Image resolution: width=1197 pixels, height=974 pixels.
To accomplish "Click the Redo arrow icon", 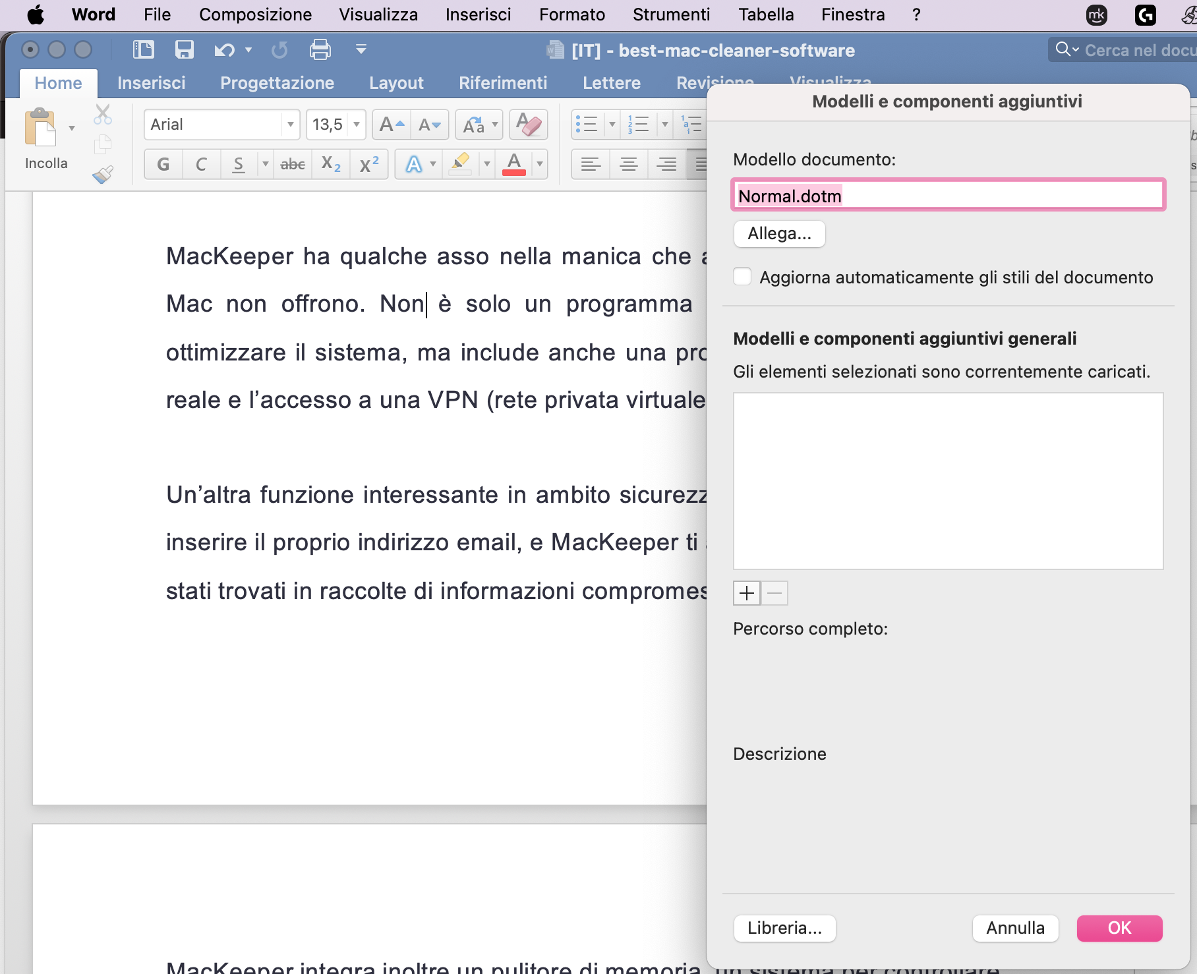I will pyautogui.click(x=279, y=49).
